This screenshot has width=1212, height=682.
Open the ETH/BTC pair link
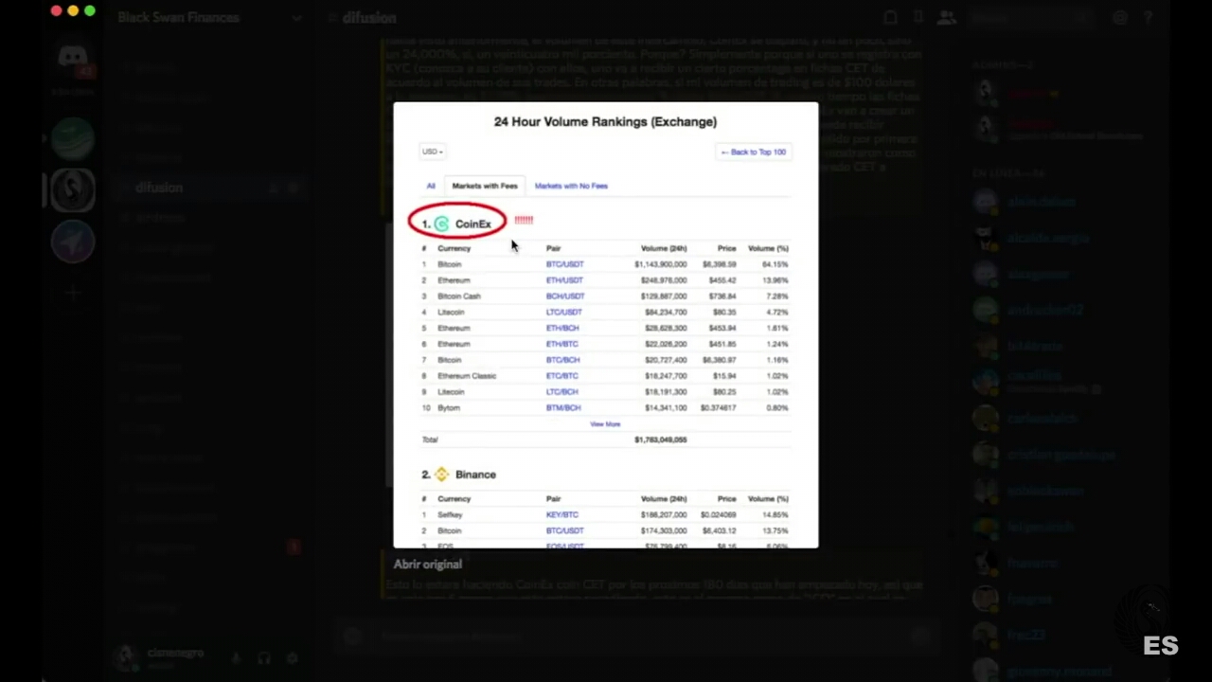pos(561,344)
